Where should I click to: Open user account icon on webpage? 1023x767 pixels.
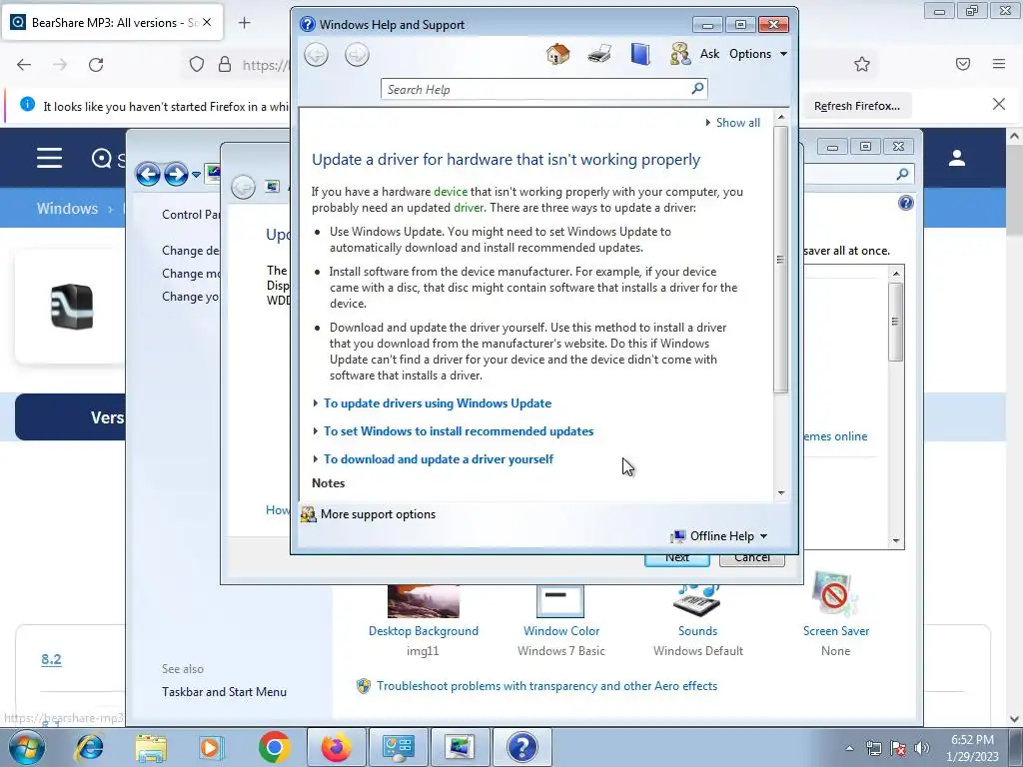point(957,158)
